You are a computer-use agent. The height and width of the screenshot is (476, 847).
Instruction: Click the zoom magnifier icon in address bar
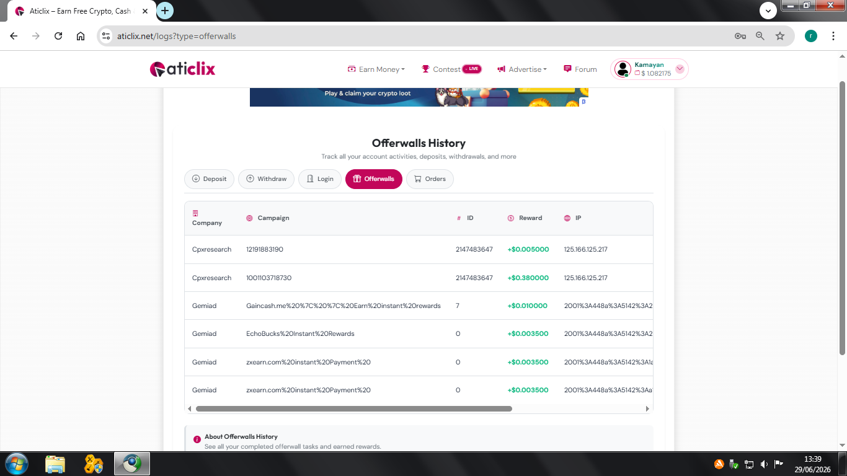760,36
